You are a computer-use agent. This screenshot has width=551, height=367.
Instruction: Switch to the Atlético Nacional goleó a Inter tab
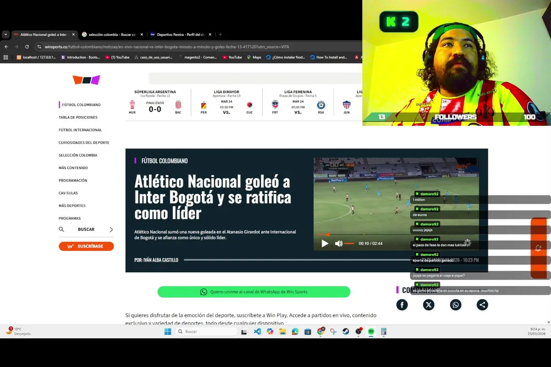point(43,35)
